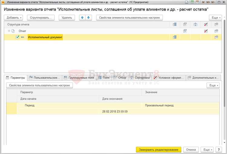Switch to the Отбор tab
Viewport: 227px width, 154px height.
pyautogui.click(x=120, y=78)
